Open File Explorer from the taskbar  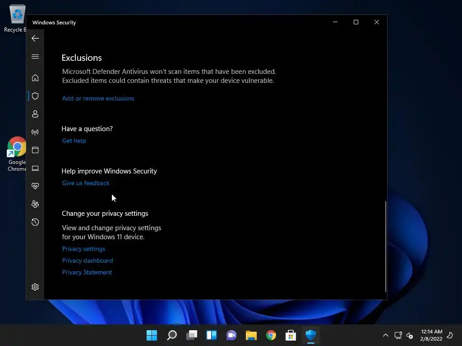[251, 335]
